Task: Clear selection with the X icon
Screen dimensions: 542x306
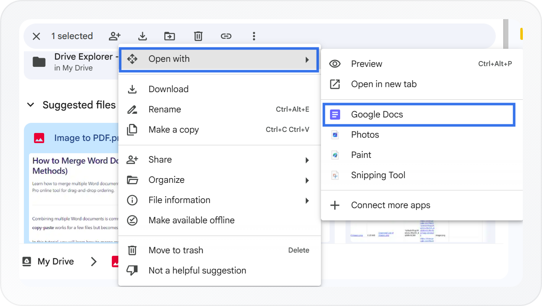Action: pyautogui.click(x=36, y=36)
